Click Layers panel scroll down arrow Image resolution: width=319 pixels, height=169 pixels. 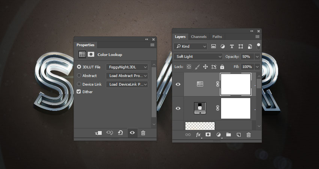point(259,126)
